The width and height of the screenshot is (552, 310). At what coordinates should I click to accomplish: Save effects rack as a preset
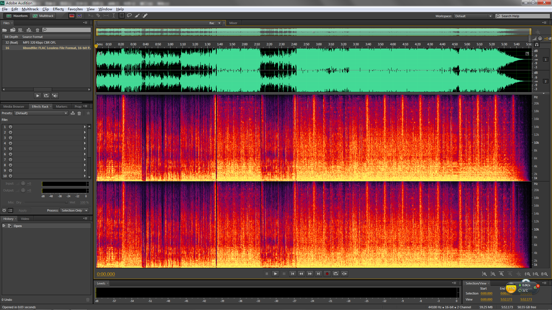73,113
